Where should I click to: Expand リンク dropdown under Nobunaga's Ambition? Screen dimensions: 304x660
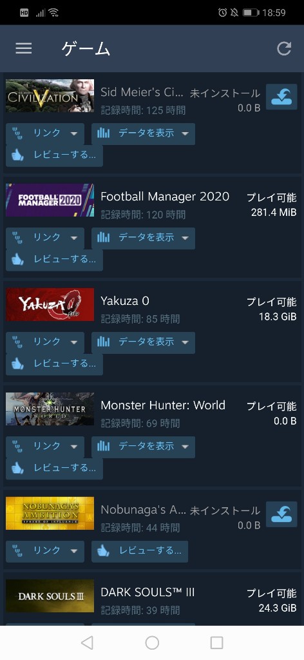coord(45,551)
